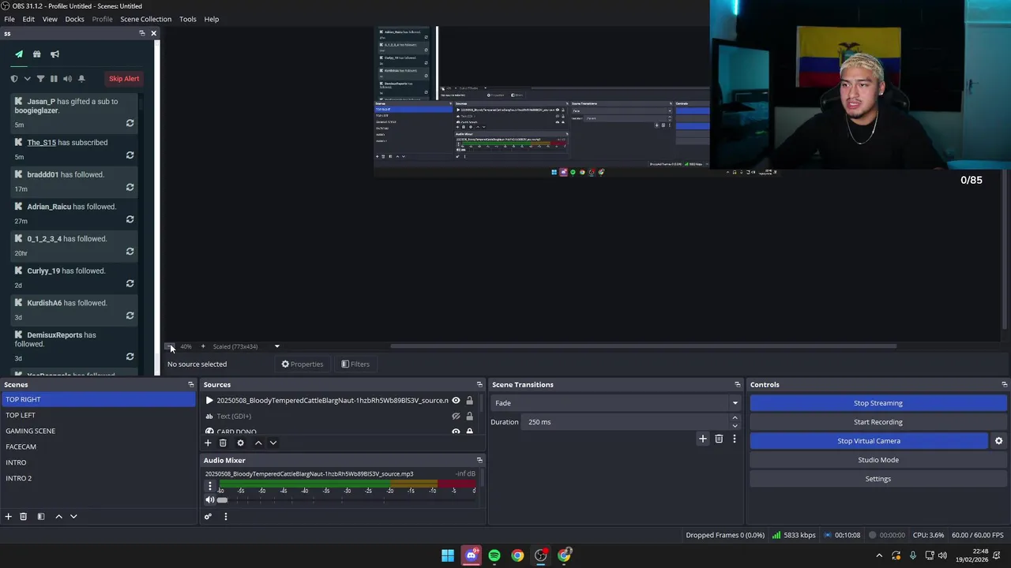The height and width of the screenshot is (568, 1011).
Task: Delete selected source with trash icon
Action: (223, 443)
